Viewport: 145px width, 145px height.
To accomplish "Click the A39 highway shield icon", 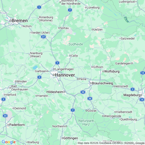I will (x=83, y=92).
